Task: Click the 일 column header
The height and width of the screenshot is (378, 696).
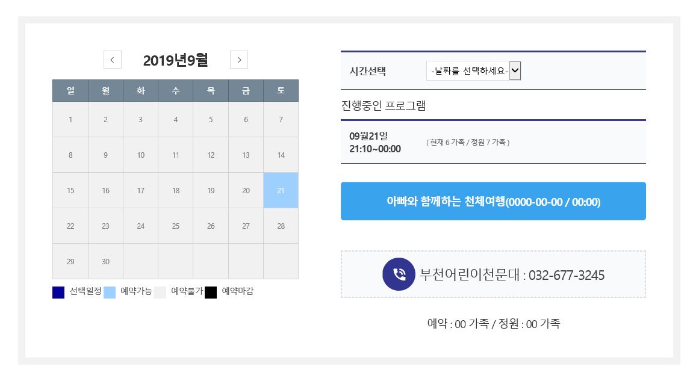Action: (70, 91)
